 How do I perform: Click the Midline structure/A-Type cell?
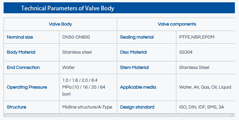tap(87, 107)
